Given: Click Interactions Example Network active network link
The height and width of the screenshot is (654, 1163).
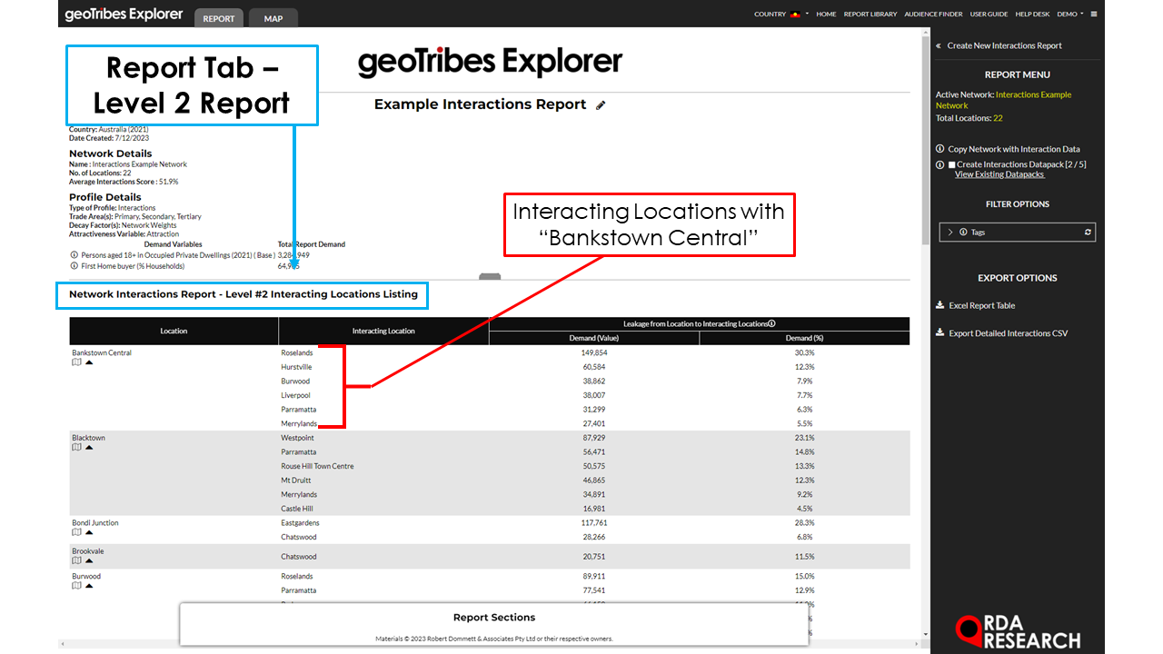Looking at the screenshot, I should (1004, 100).
